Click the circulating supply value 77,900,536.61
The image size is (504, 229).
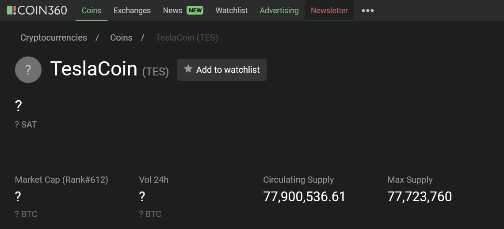click(x=304, y=196)
